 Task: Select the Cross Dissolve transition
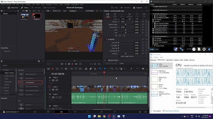point(30,82)
